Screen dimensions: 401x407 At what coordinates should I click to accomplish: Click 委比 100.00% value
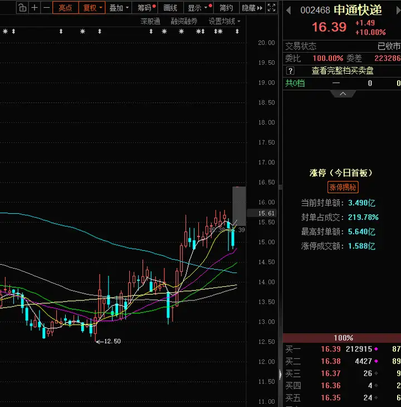[327, 58]
